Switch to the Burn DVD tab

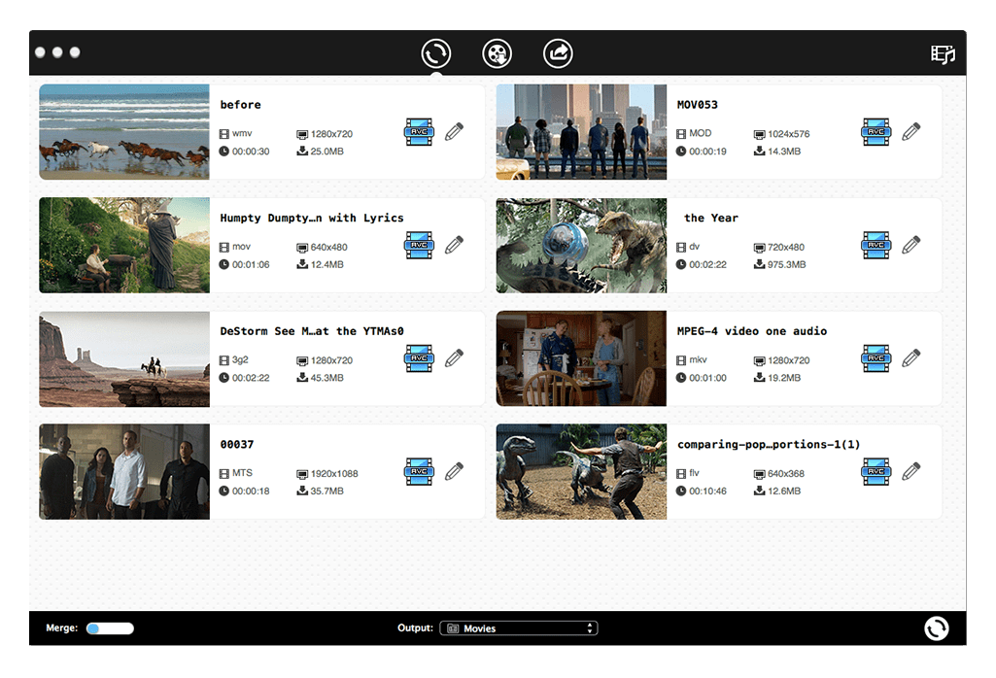pos(497,53)
